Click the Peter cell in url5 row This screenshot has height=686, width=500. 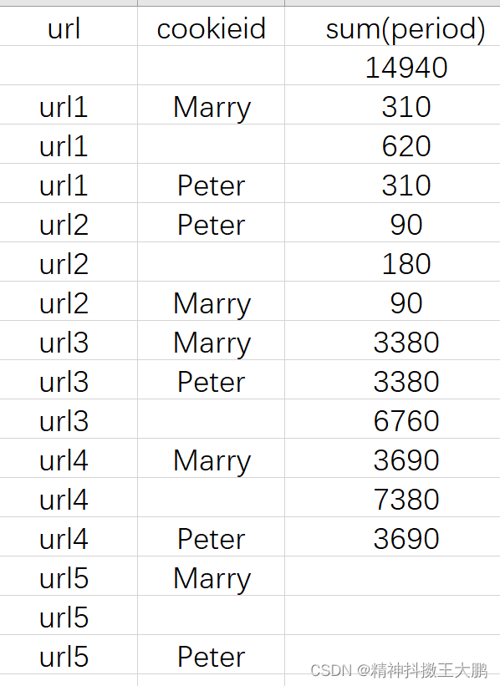tap(211, 654)
